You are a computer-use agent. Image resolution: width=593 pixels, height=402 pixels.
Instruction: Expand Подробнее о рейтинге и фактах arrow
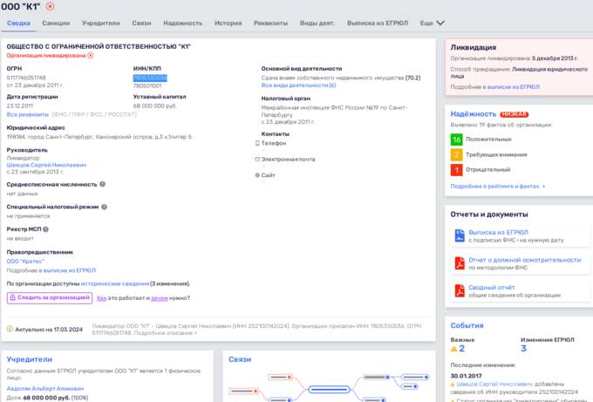pyautogui.click(x=544, y=187)
